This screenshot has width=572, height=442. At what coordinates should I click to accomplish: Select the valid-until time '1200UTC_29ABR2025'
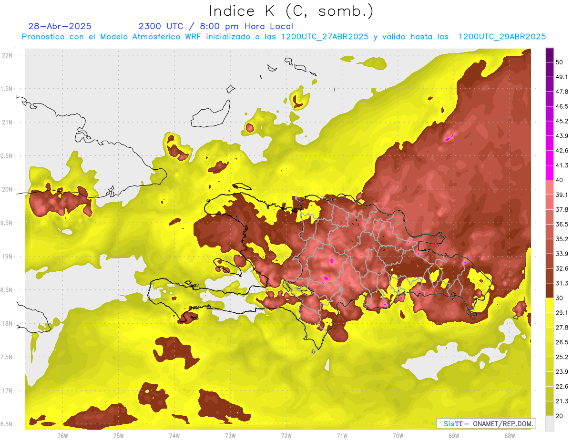click(502, 37)
